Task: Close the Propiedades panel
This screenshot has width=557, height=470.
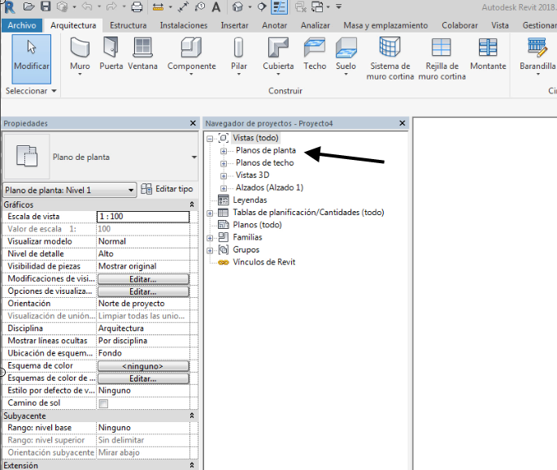Action: [x=193, y=123]
